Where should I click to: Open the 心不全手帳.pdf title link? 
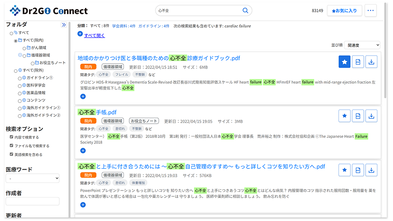coord(97,112)
